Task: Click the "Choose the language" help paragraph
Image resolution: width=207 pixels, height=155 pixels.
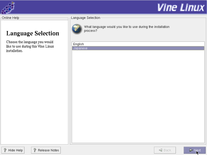Action: coord(30,46)
